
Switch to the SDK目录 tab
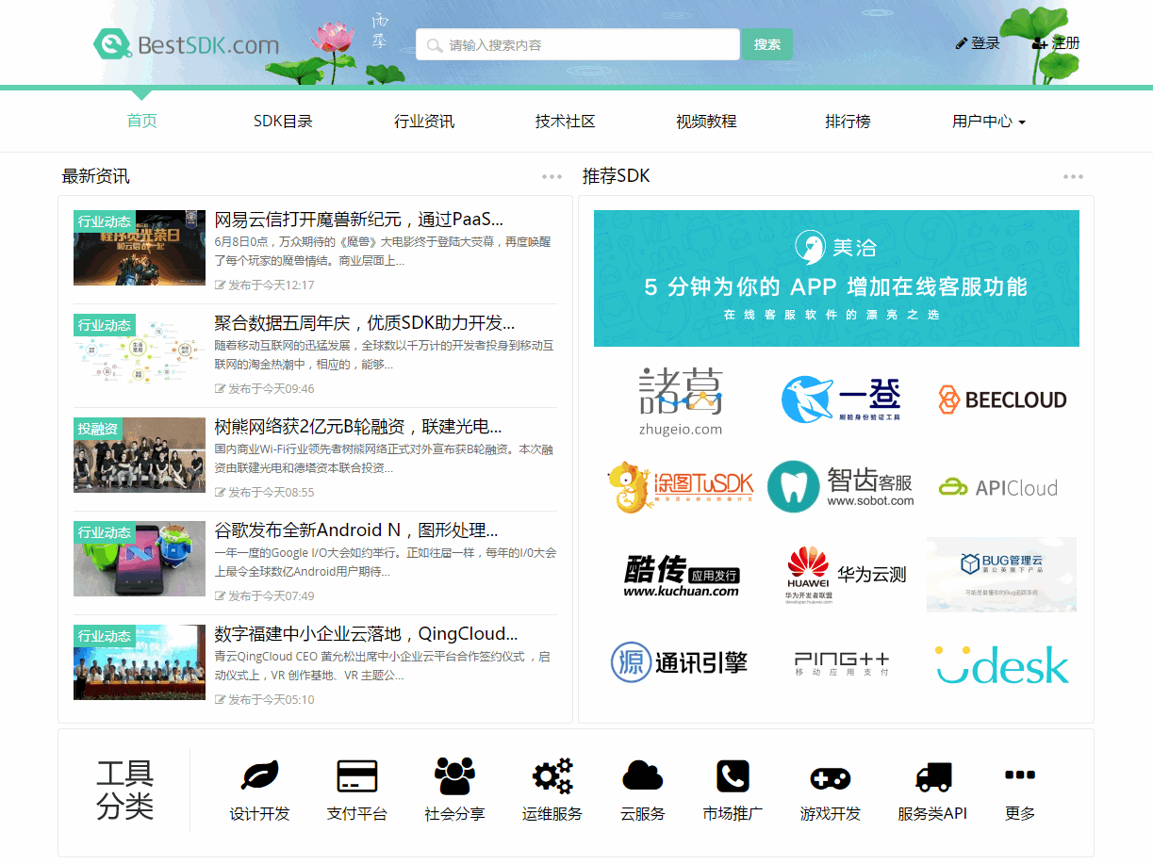coord(282,121)
